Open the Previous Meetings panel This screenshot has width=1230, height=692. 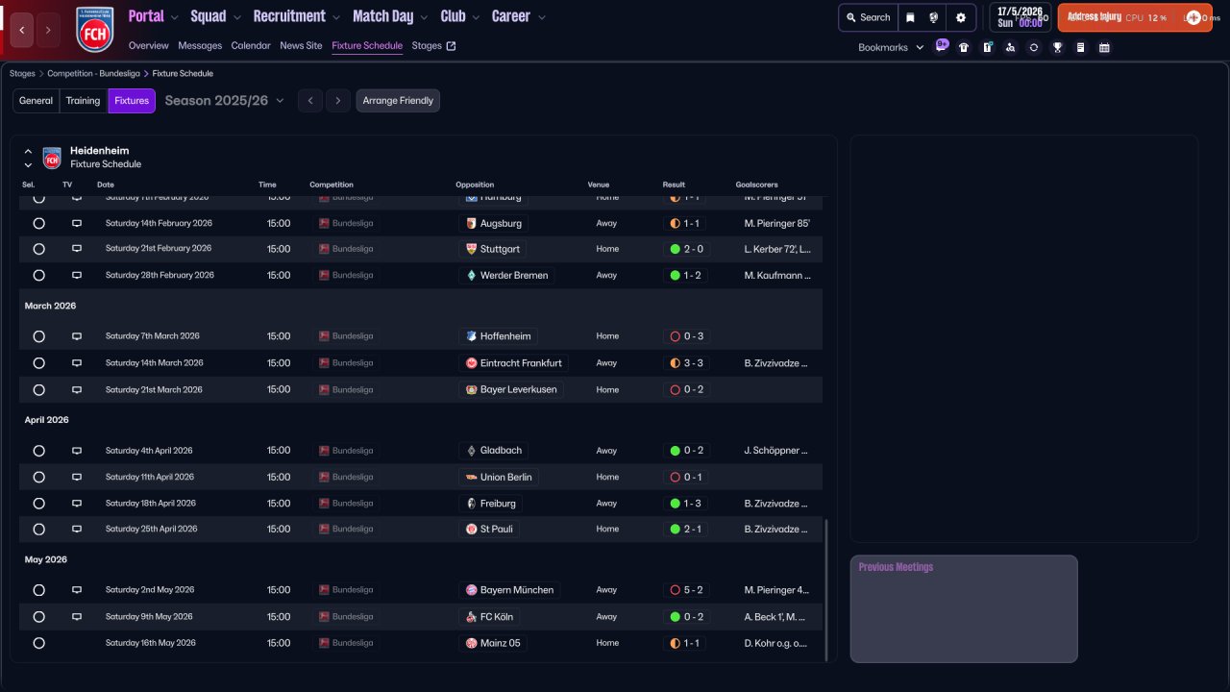(964, 608)
